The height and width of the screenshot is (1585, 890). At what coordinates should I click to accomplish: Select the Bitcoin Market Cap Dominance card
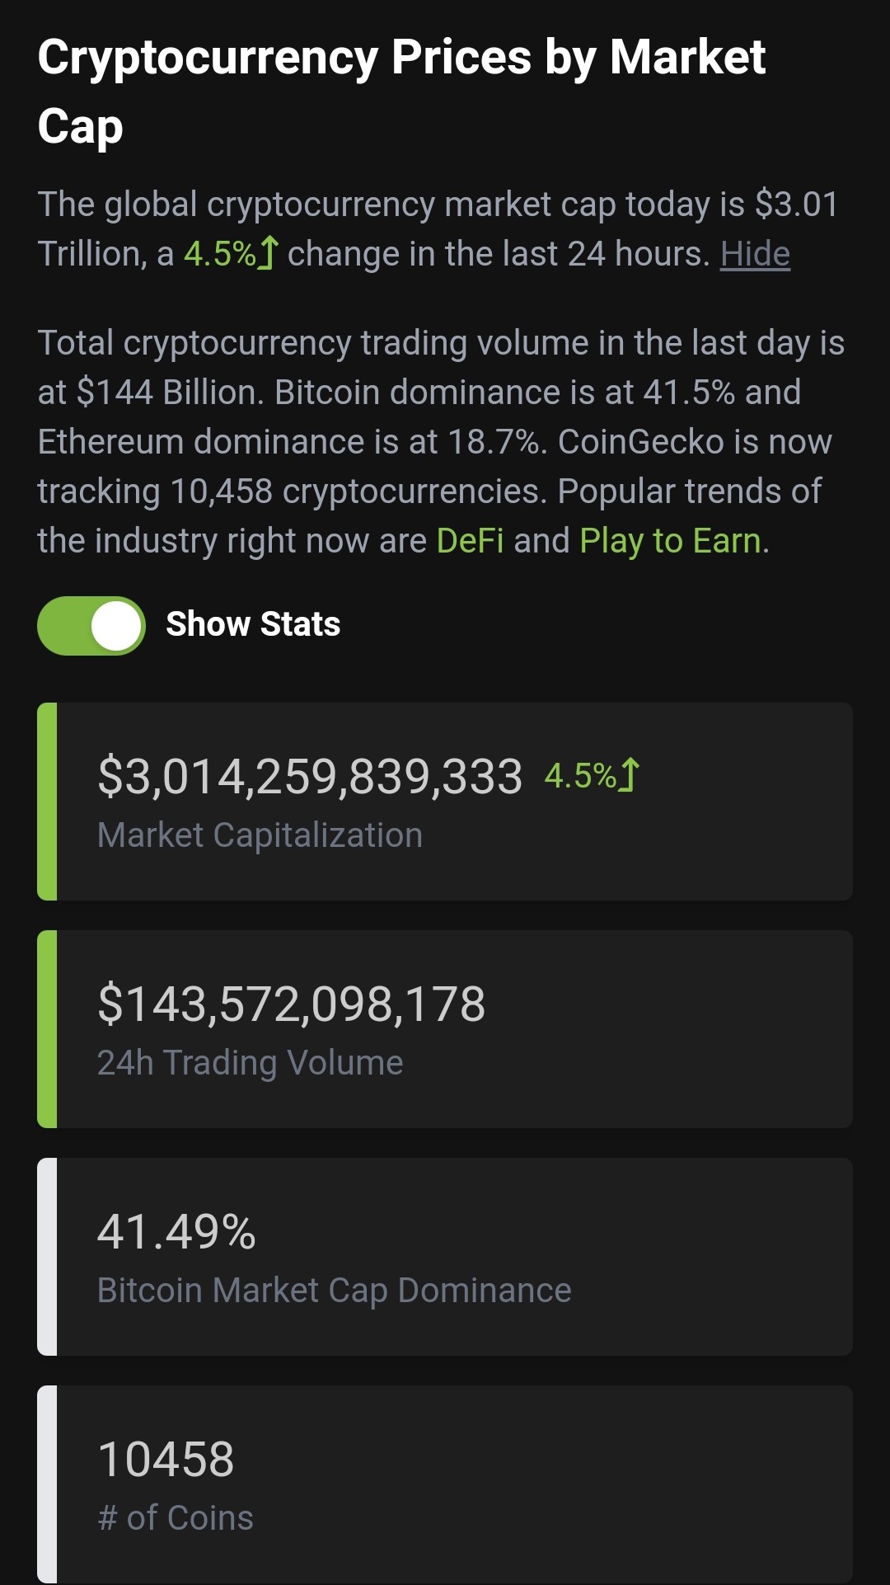445,1257
